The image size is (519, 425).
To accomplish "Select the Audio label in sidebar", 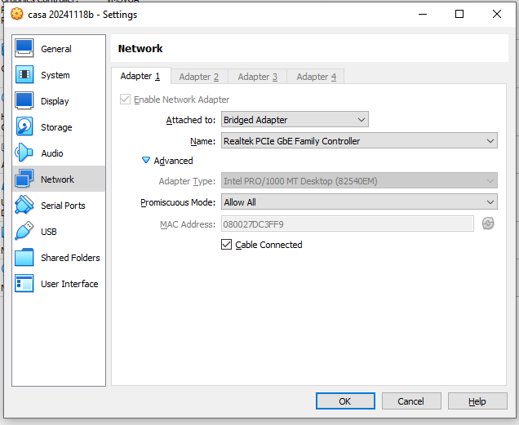I will click(x=52, y=153).
